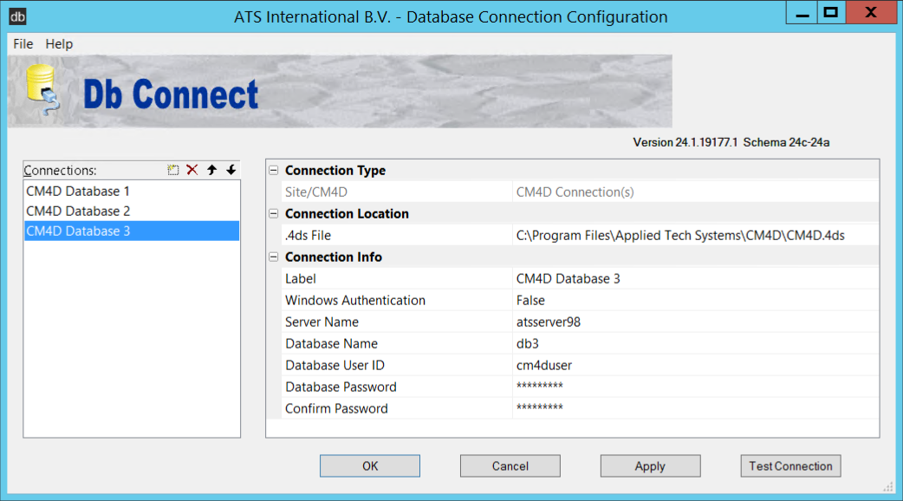
Task: Maximize the Database Connection Configuration window
Action: (830, 14)
